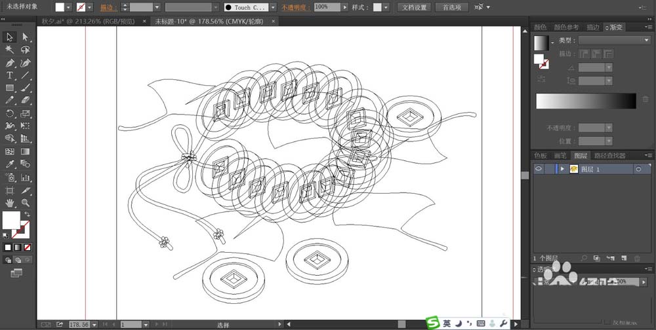
Task: Open the fill color dropdown in control bar
Action: pos(69,7)
